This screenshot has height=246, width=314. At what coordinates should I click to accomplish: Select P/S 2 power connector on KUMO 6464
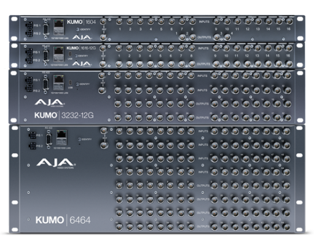tap(33, 146)
